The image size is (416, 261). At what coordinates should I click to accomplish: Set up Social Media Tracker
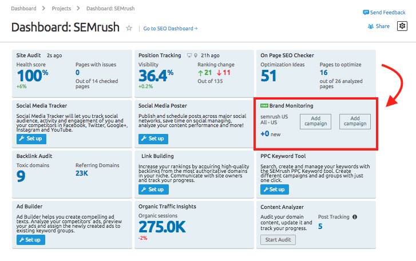(x=31, y=139)
